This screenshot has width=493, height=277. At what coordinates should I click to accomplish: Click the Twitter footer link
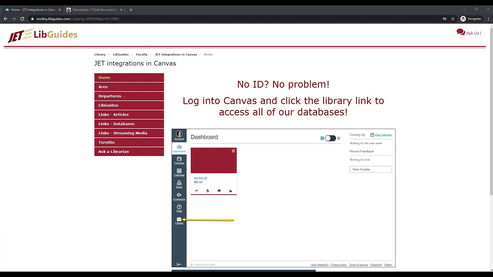click(387, 265)
